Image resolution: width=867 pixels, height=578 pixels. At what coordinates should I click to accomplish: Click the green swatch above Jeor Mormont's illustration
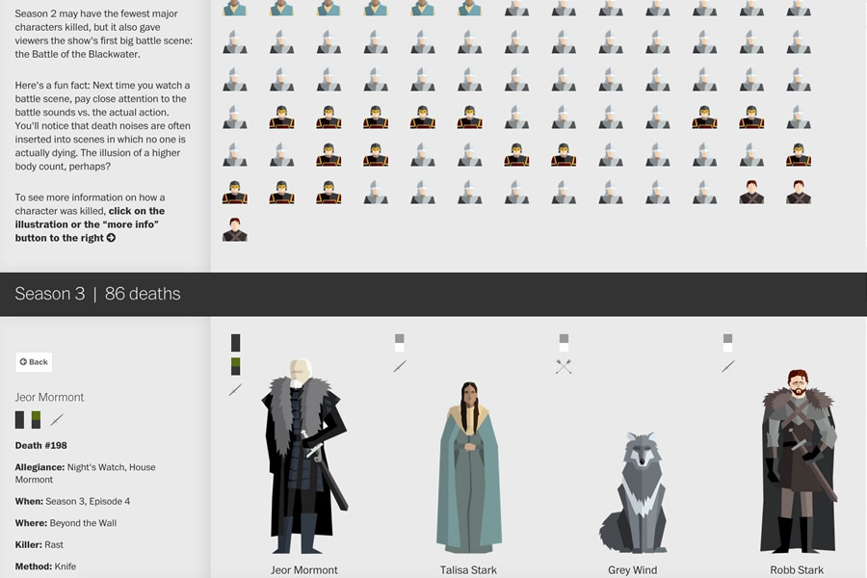236,366
